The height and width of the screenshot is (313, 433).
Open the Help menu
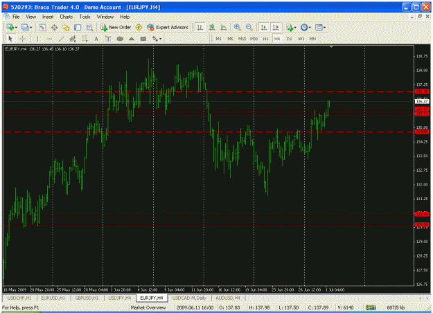point(125,17)
